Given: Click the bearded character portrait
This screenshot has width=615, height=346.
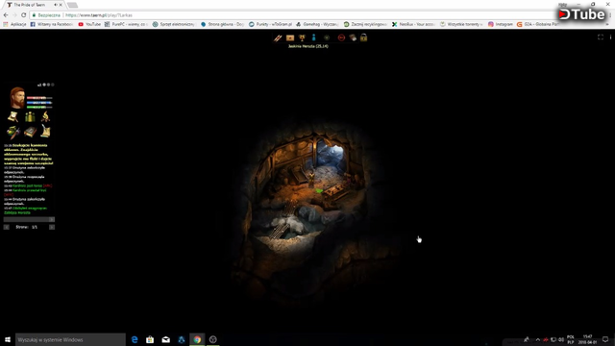Looking at the screenshot, I should [x=17, y=98].
